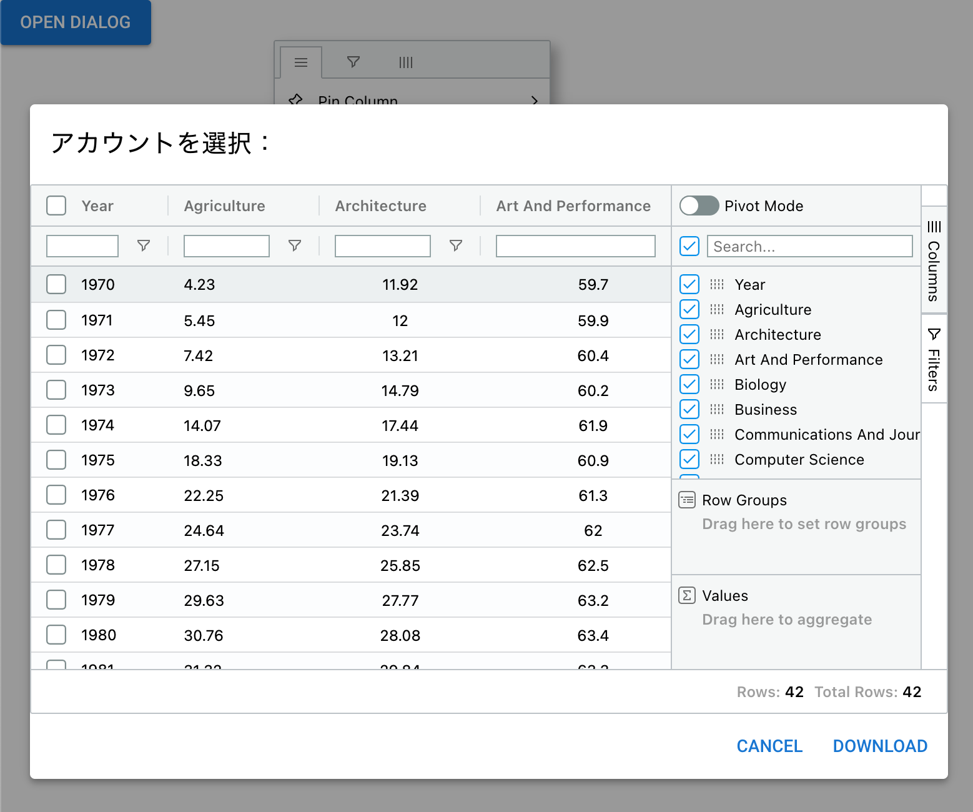This screenshot has width=973, height=812.
Task: Click the Art And Performance filter input
Action: (575, 245)
